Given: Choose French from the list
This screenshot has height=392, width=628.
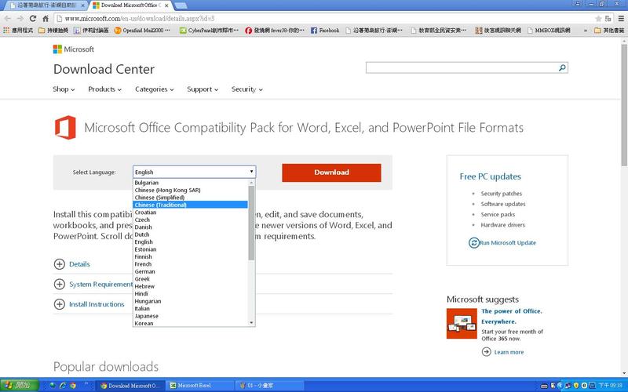Looking at the screenshot, I should (190, 264).
